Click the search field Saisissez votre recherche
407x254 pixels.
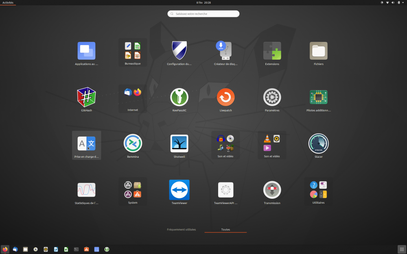pos(203,14)
